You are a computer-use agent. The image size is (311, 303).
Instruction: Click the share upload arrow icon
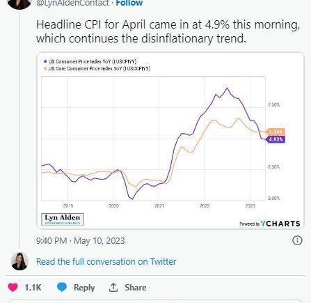click(113, 287)
